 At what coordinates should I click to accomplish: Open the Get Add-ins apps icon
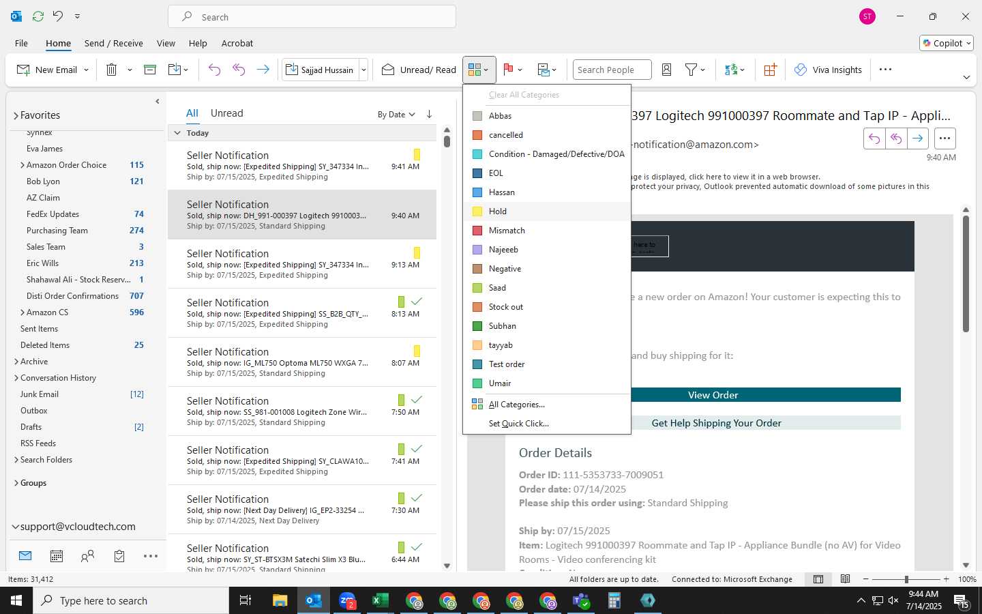tap(770, 70)
